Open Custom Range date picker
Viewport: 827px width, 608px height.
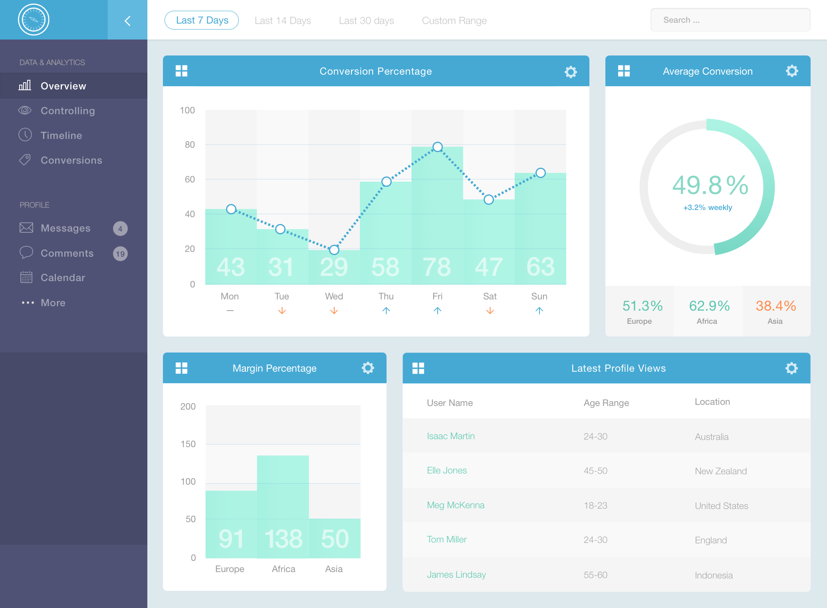pos(454,21)
